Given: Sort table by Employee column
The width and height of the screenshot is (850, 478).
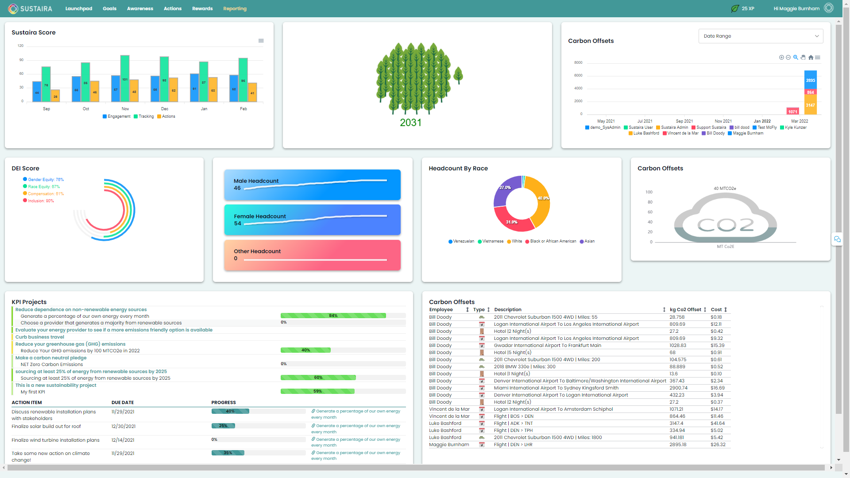Looking at the screenshot, I should pos(467,310).
